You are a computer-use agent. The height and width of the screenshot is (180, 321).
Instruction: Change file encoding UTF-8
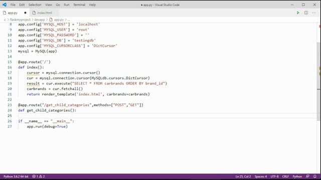(274, 176)
